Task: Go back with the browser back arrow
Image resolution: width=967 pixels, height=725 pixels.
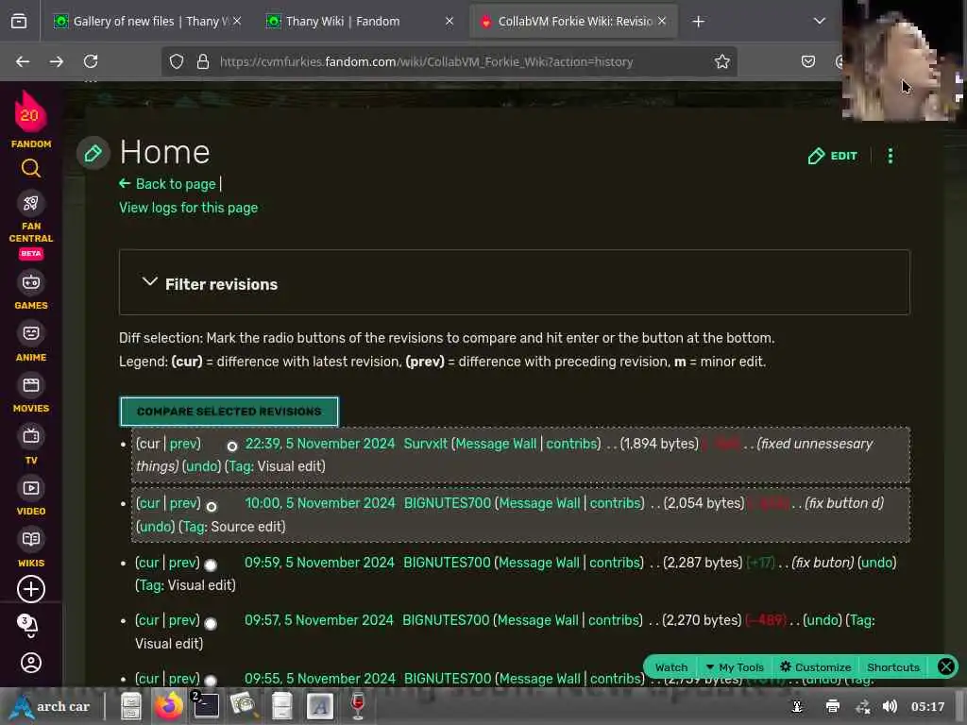Action: coord(23,61)
